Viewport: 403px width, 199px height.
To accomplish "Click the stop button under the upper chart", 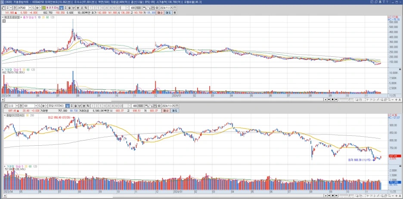I will (332, 100).
